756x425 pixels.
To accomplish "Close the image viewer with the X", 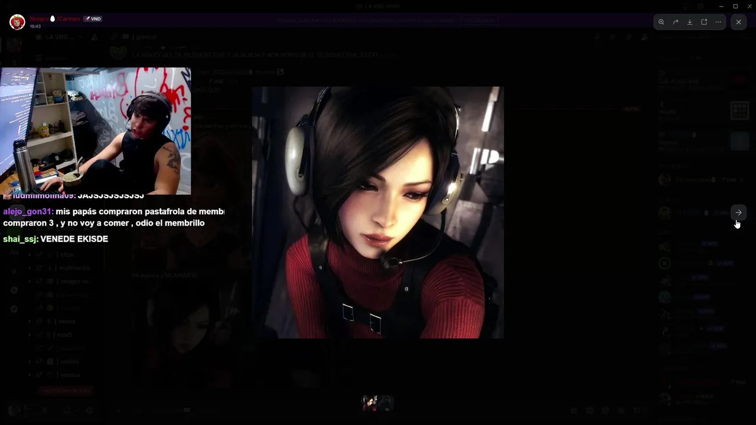I will point(739,22).
